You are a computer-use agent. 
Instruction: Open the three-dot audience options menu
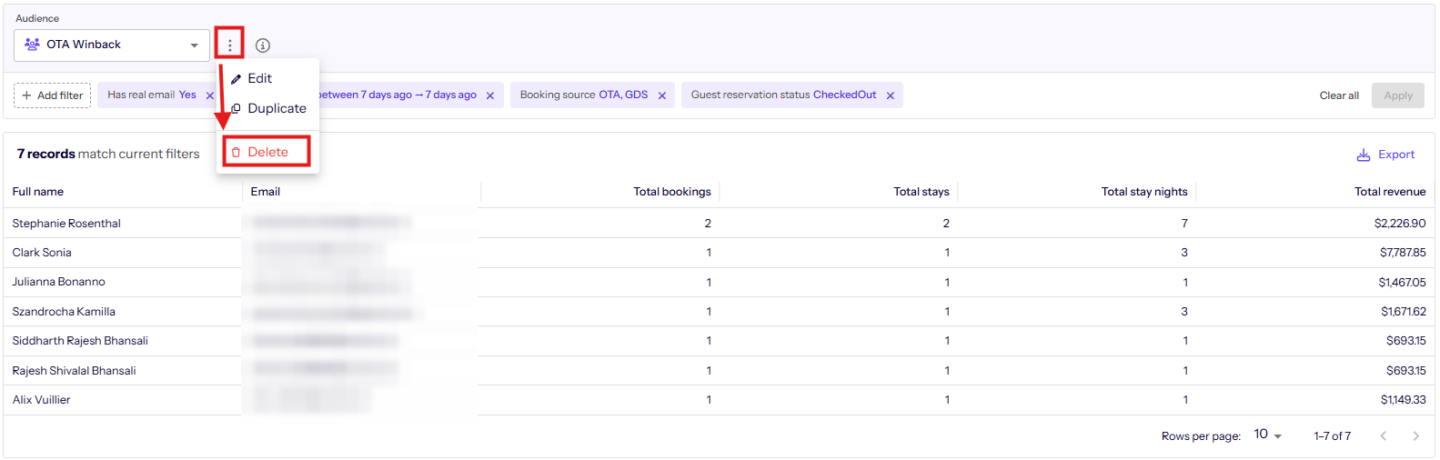[x=229, y=45]
